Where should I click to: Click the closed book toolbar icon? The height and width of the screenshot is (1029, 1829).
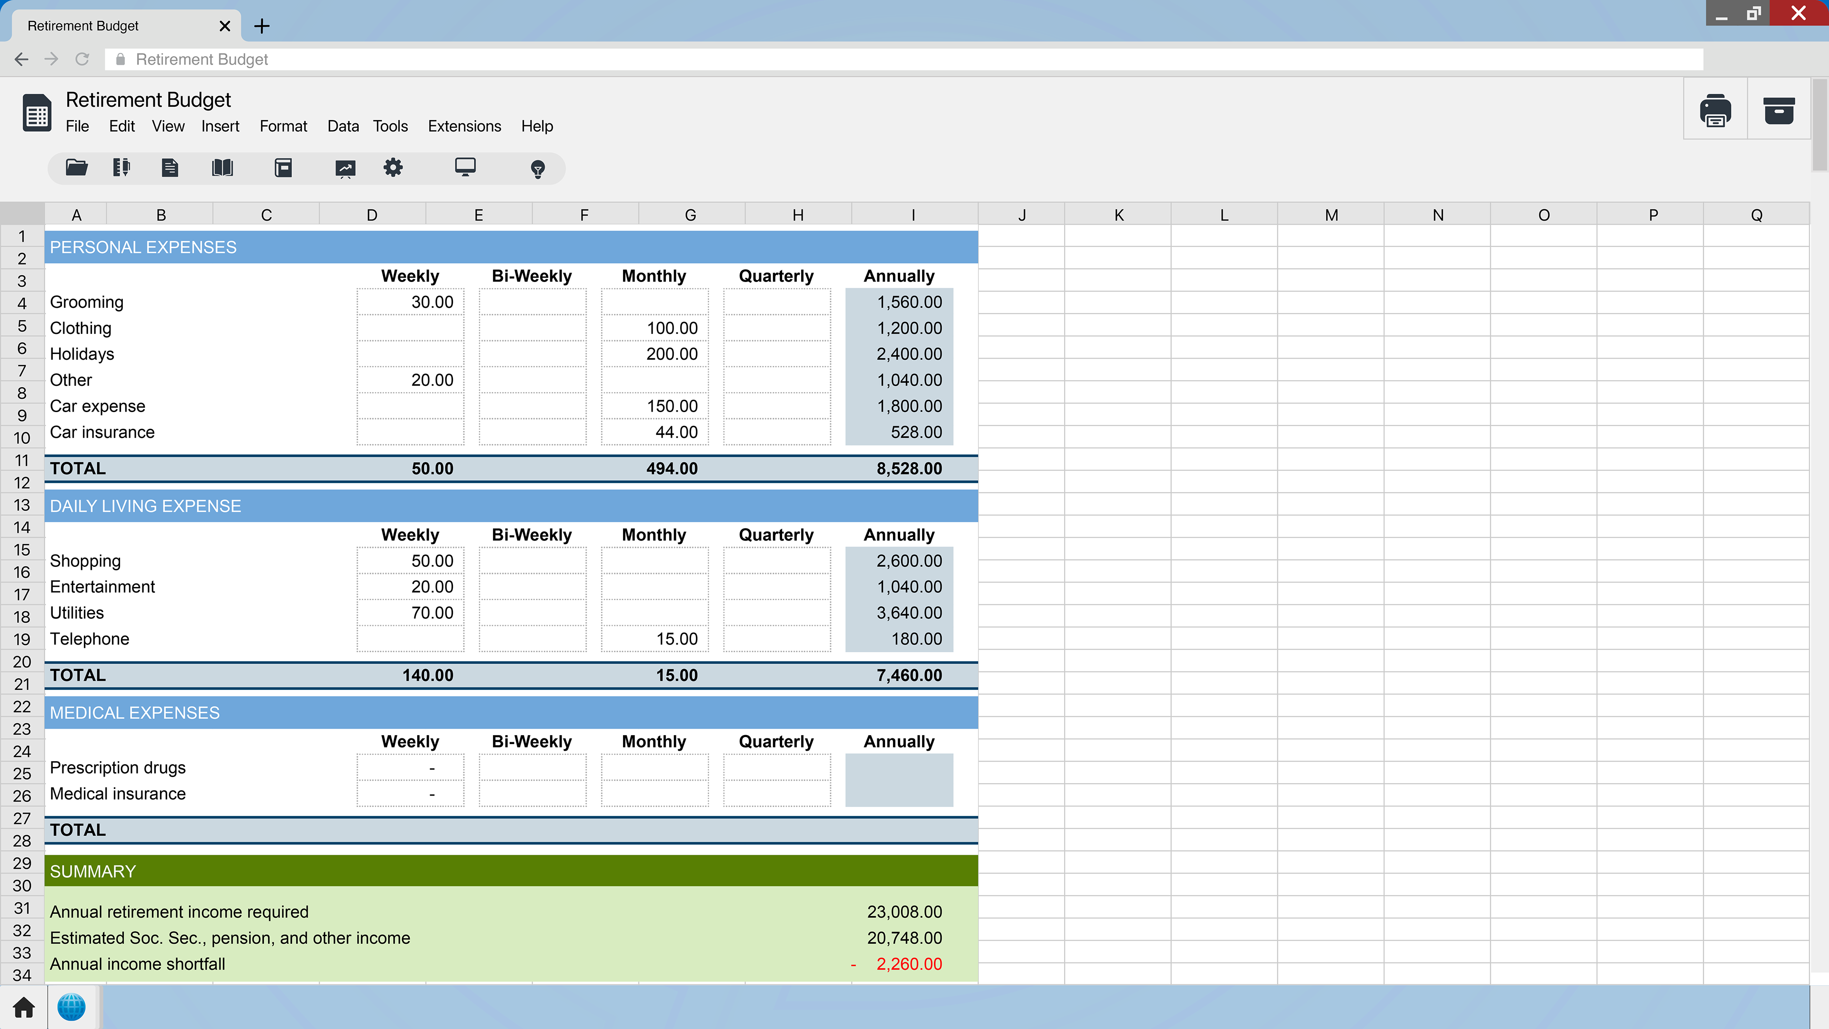(283, 168)
